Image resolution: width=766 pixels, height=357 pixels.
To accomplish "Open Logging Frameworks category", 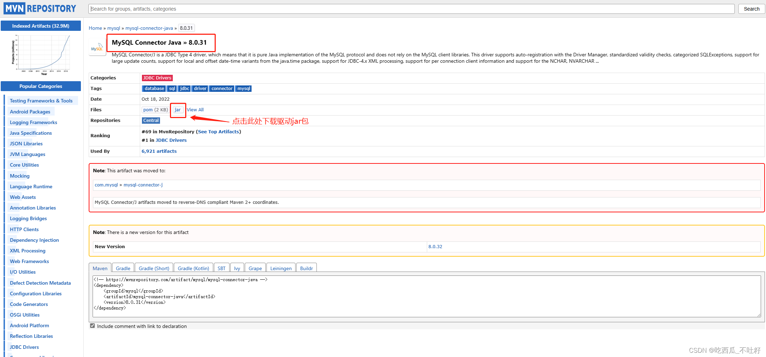I will pyautogui.click(x=33, y=122).
